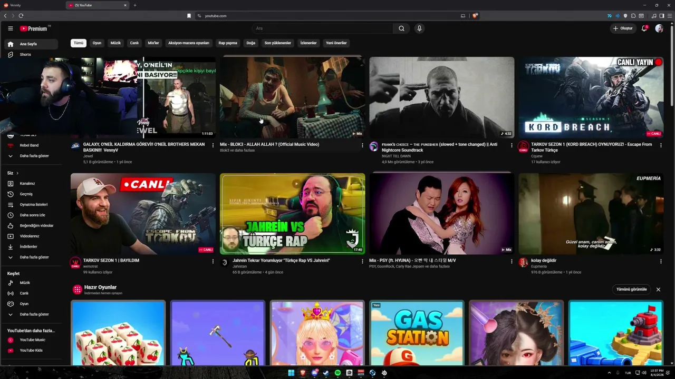Open the wenotrat channel link
This screenshot has height=379, width=675.
pos(91,266)
